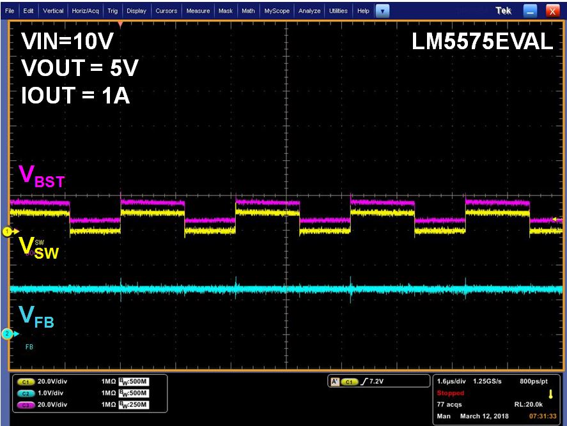Click the C1 bandwidth 500M indicator

[134, 381]
